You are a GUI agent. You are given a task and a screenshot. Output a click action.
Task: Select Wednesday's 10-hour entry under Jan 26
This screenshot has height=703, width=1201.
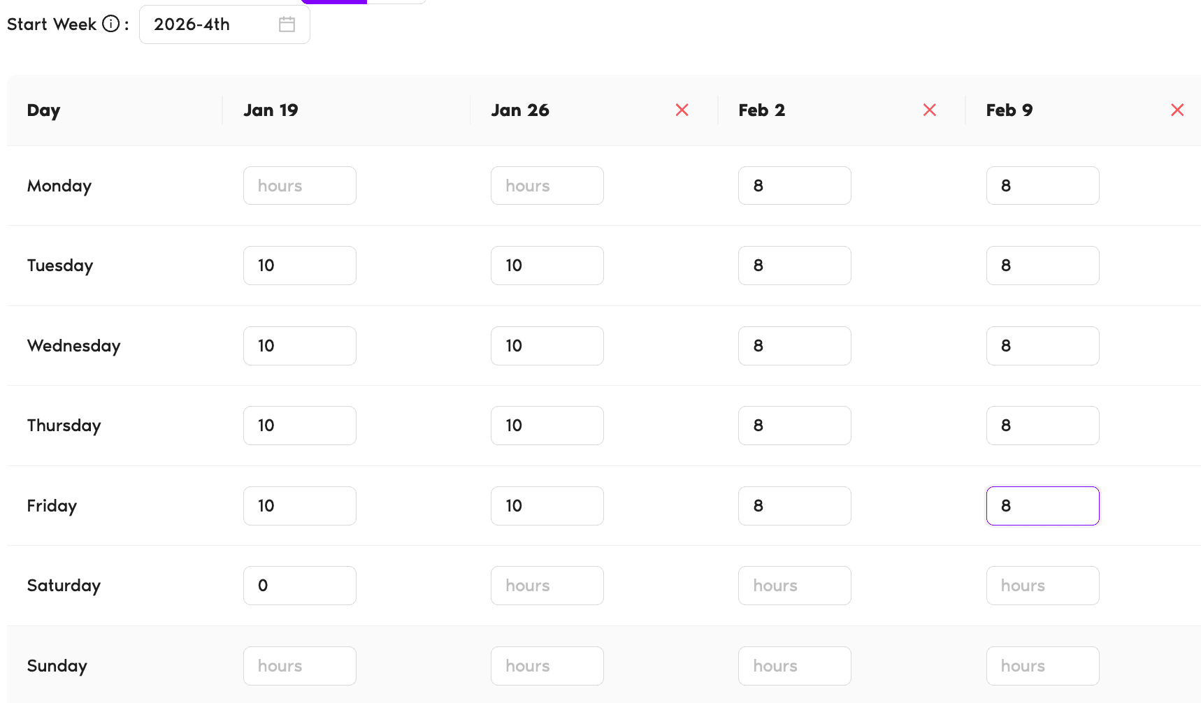[547, 345]
